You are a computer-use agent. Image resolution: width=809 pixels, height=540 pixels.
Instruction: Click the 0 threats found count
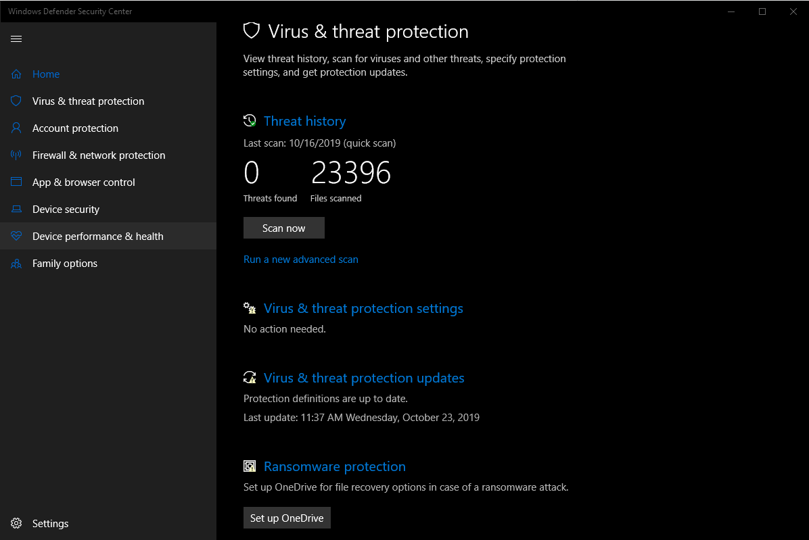[x=251, y=172]
